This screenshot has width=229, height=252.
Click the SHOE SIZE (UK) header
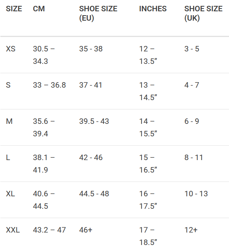(x=203, y=13)
